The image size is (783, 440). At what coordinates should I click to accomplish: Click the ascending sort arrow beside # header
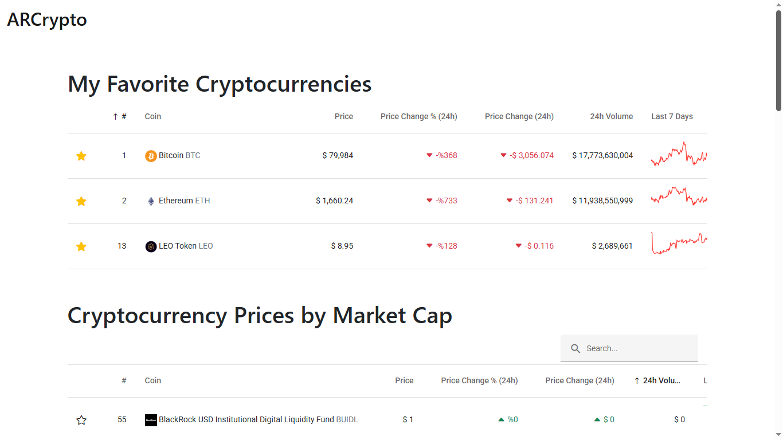click(x=115, y=117)
